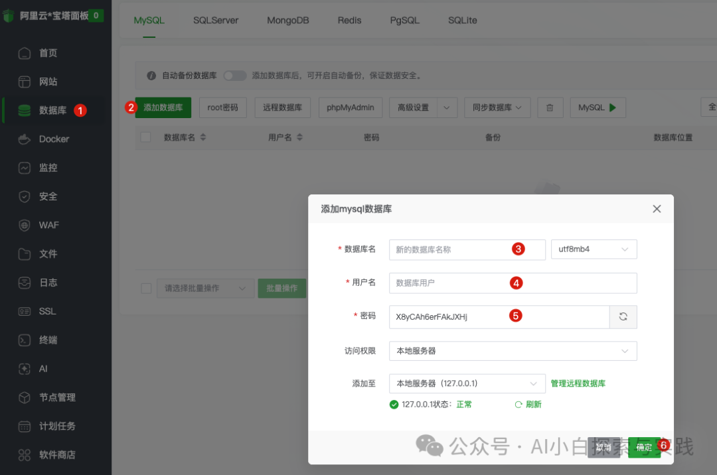This screenshot has height=475, width=717.
Task: Open 添加至 本地服务器 (127.0.0.1) dropdown
Action: pyautogui.click(x=467, y=383)
